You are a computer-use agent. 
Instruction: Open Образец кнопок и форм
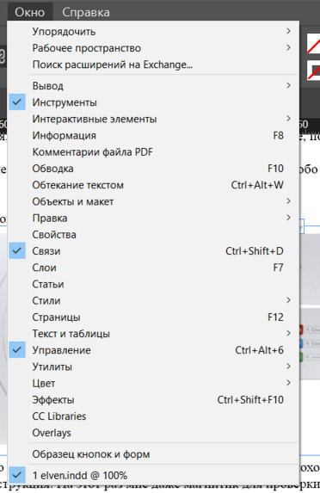tap(153, 454)
